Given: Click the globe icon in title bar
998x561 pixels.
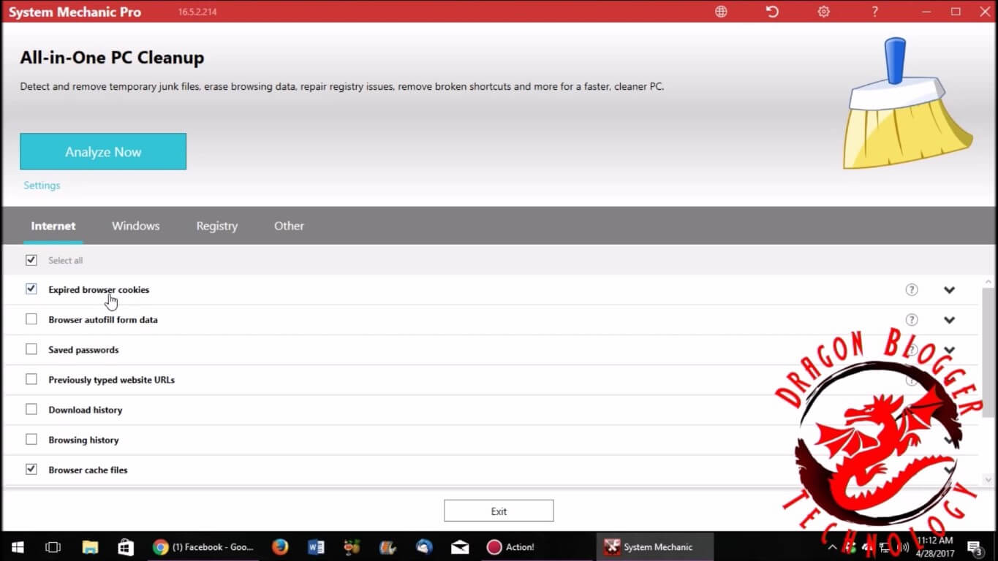Looking at the screenshot, I should [x=721, y=12].
